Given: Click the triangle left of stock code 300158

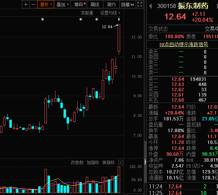Looking at the screenshot, I should click(x=150, y=6).
